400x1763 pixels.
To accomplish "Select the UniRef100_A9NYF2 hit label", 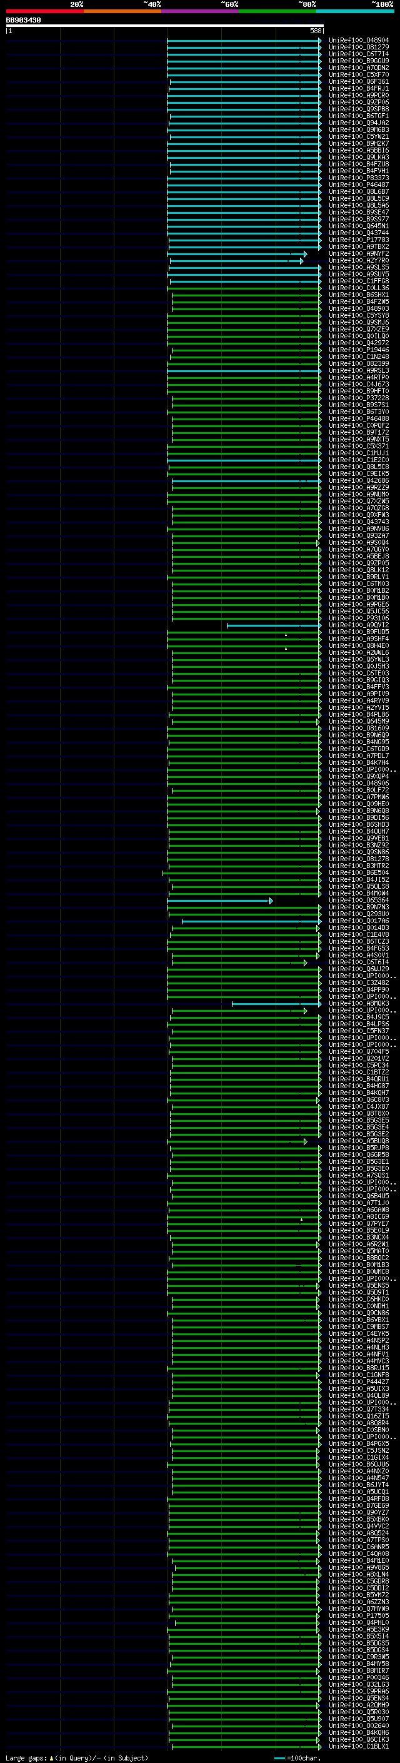I will click(x=359, y=254).
